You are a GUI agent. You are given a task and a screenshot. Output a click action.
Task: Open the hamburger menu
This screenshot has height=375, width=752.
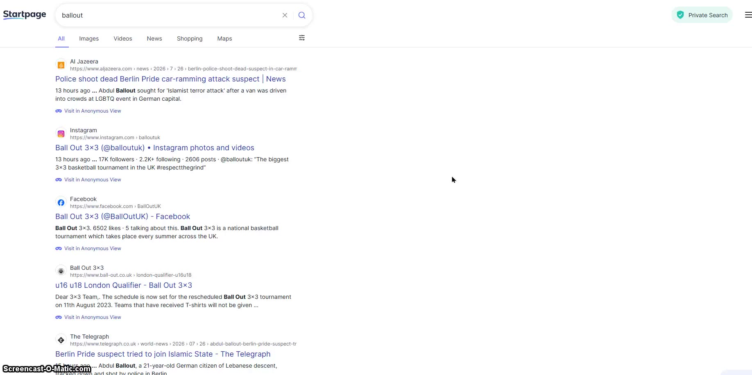point(748,15)
